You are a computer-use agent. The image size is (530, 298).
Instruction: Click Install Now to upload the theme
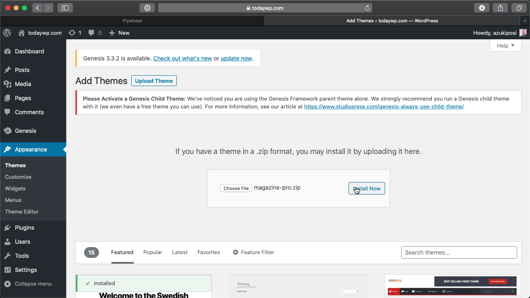pyautogui.click(x=367, y=188)
